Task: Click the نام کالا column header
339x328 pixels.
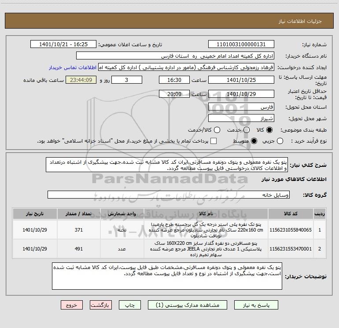Action: tap(206, 214)
